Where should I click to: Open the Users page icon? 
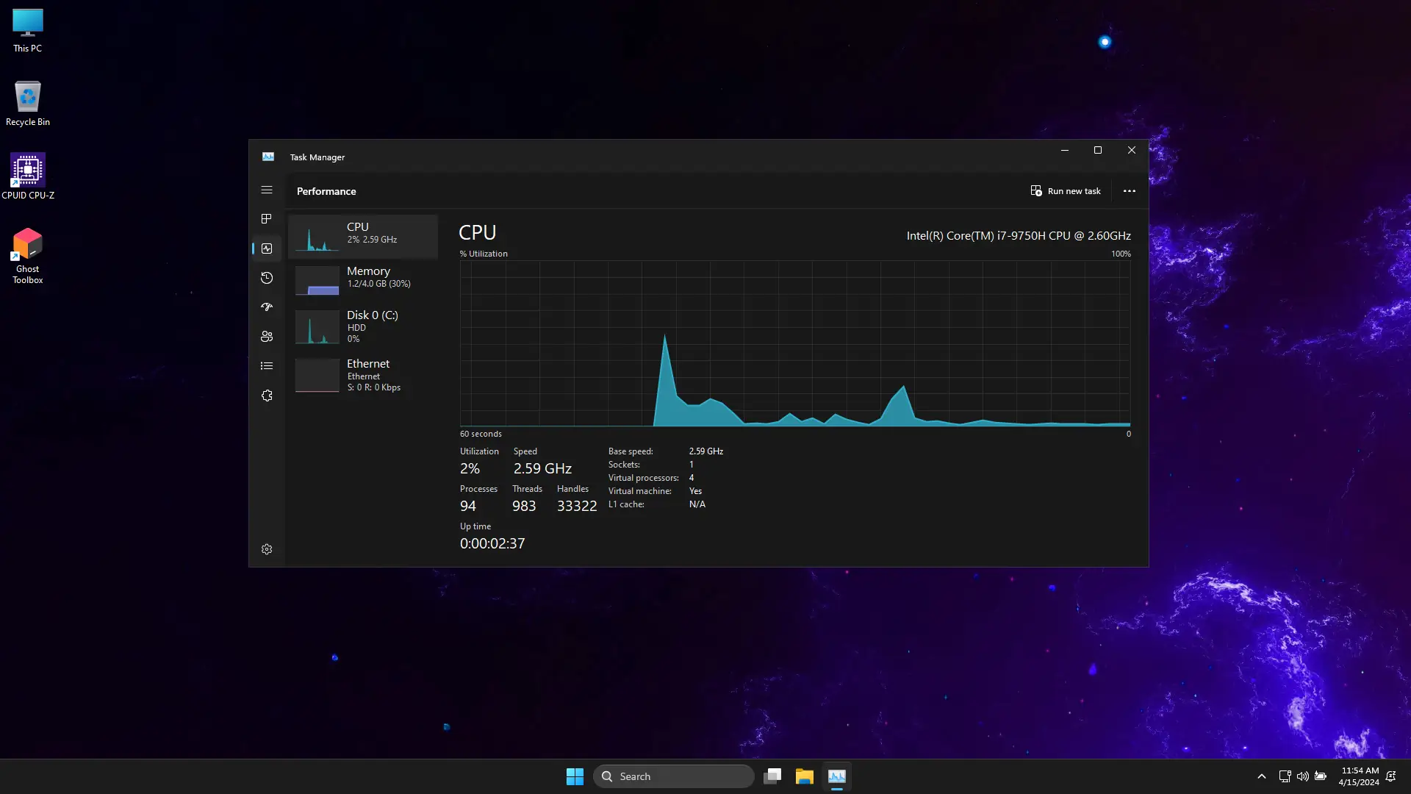[x=267, y=337]
